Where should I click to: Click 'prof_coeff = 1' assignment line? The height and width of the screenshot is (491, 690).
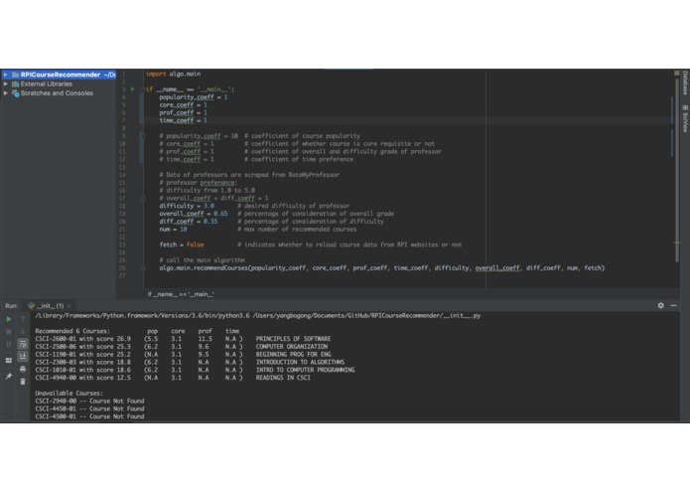(x=183, y=112)
